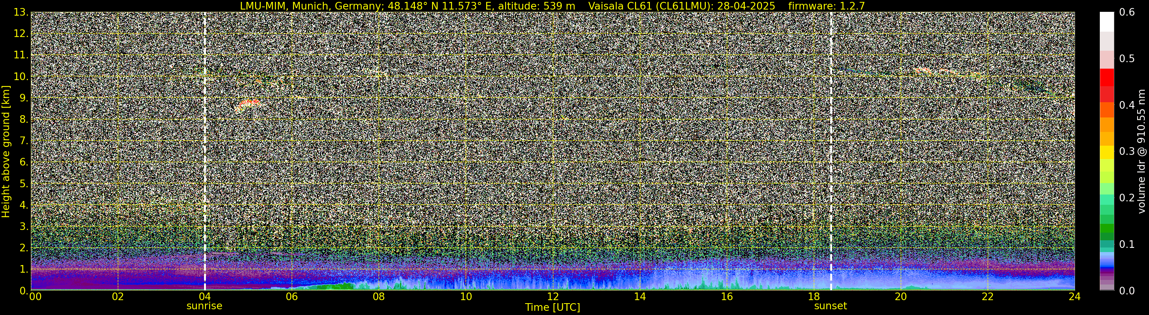Click the colorbar tick label 0.6
The height and width of the screenshot is (315, 1149).
1127,13
